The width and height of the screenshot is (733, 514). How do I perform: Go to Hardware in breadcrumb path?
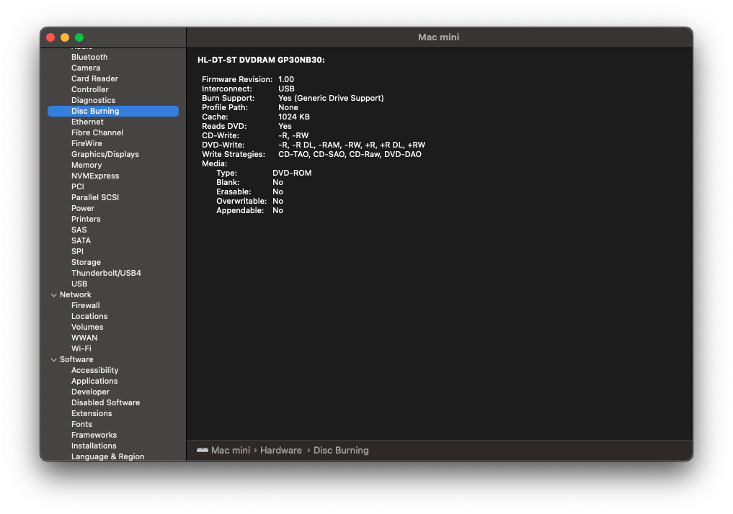tap(281, 451)
